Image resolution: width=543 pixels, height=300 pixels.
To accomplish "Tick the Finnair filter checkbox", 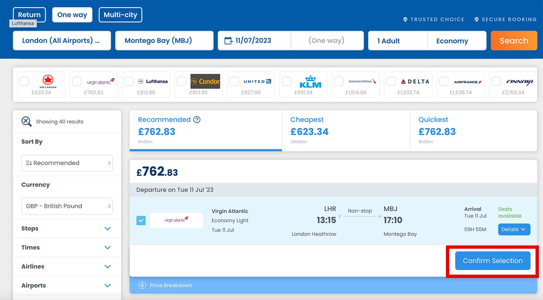I will (x=496, y=81).
